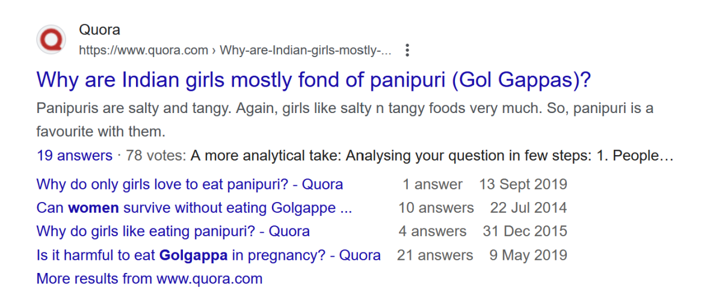Click the quora.com URL breadcrumb
722x306 pixels.
click(x=235, y=50)
